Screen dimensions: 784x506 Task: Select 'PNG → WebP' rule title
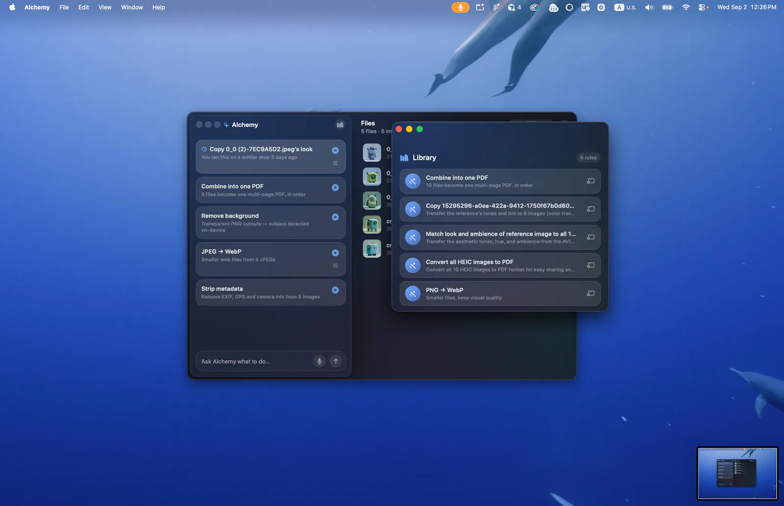[x=444, y=290]
